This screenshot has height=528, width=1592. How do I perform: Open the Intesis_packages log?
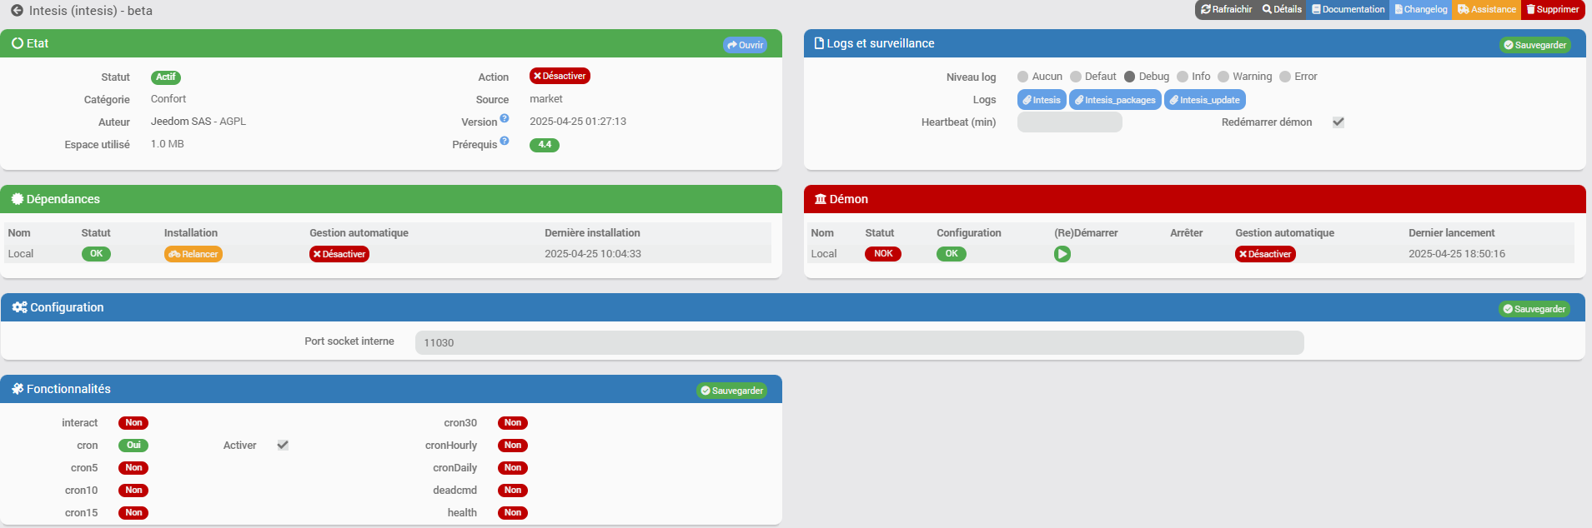[x=1115, y=100]
